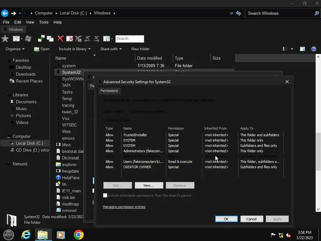Open the change view dropdown arrow
321x241 pixels.
click(x=292, y=49)
